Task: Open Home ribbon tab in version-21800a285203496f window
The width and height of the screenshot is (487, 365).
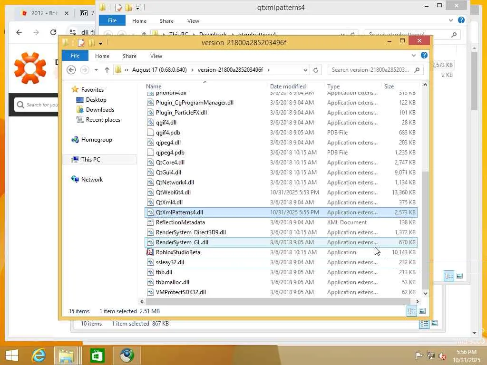Action: 102,56
